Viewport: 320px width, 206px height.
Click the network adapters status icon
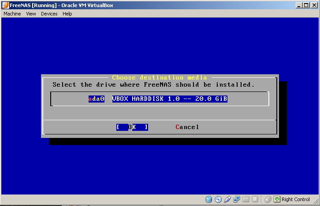(237, 199)
